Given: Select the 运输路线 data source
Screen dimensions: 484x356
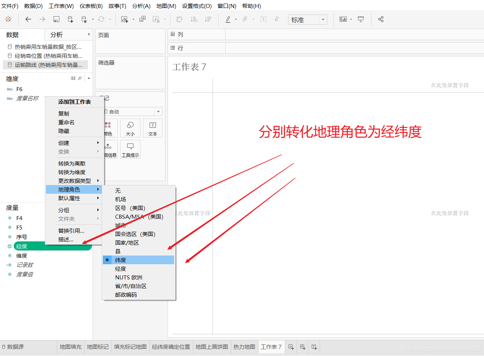Looking at the screenshot, I should (45, 65).
